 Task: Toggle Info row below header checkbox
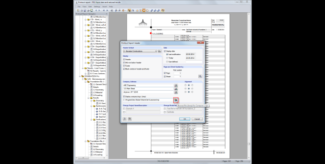pyautogui.click(x=124, y=63)
